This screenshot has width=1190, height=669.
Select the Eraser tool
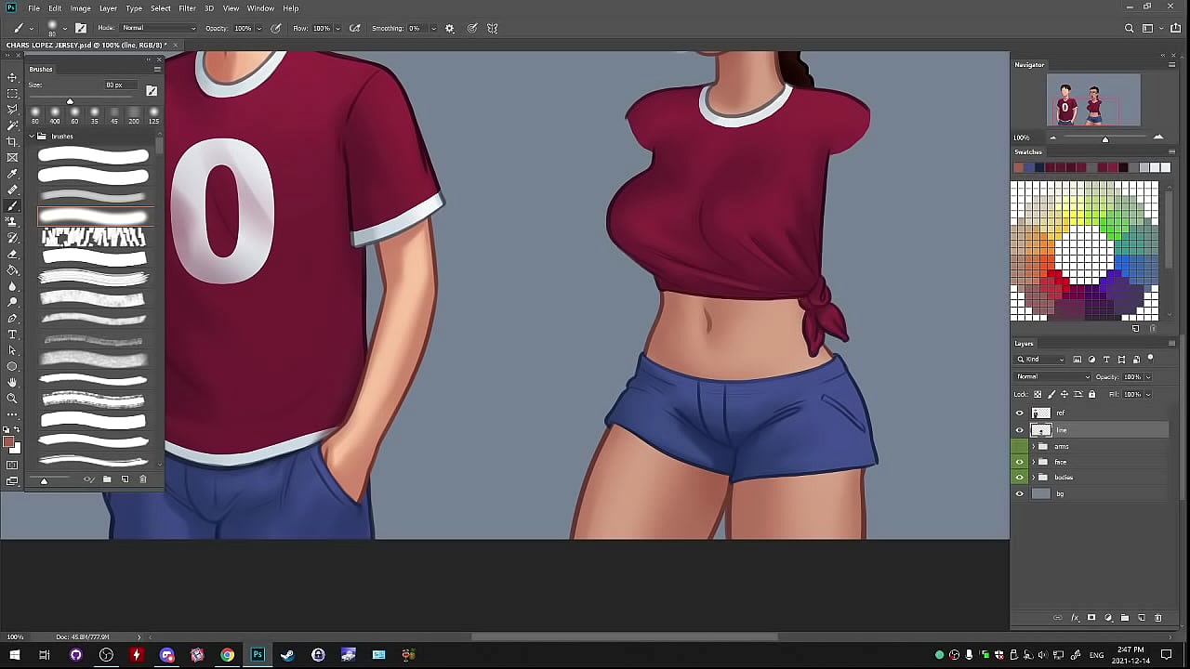coord(12,254)
